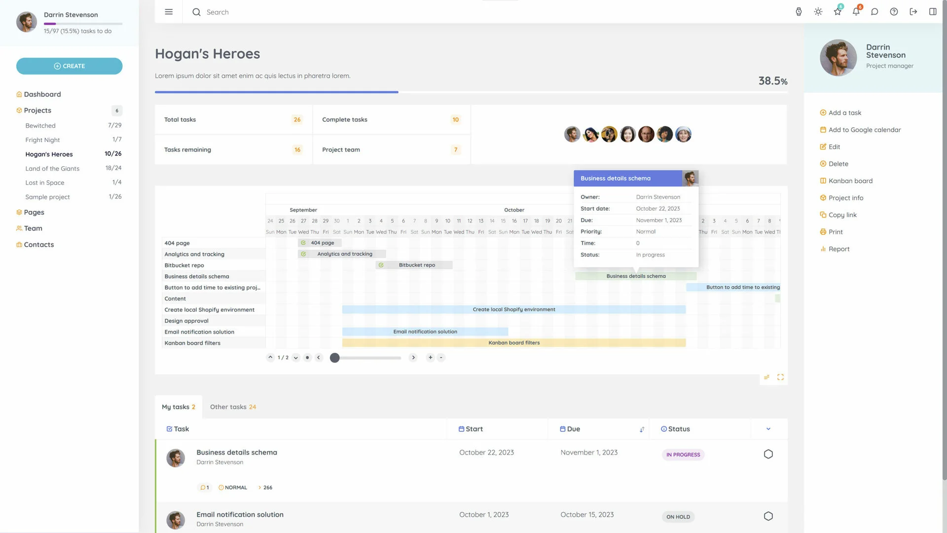Viewport: 947px width, 533px height.
Task: Click Kanban board filters Gantt bar
Action: [x=514, y=343]
